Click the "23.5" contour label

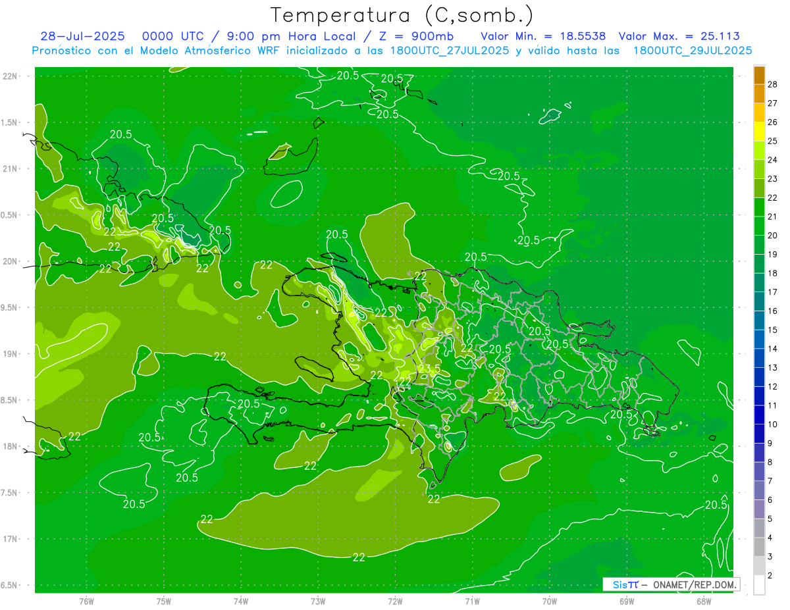(429, 369)
